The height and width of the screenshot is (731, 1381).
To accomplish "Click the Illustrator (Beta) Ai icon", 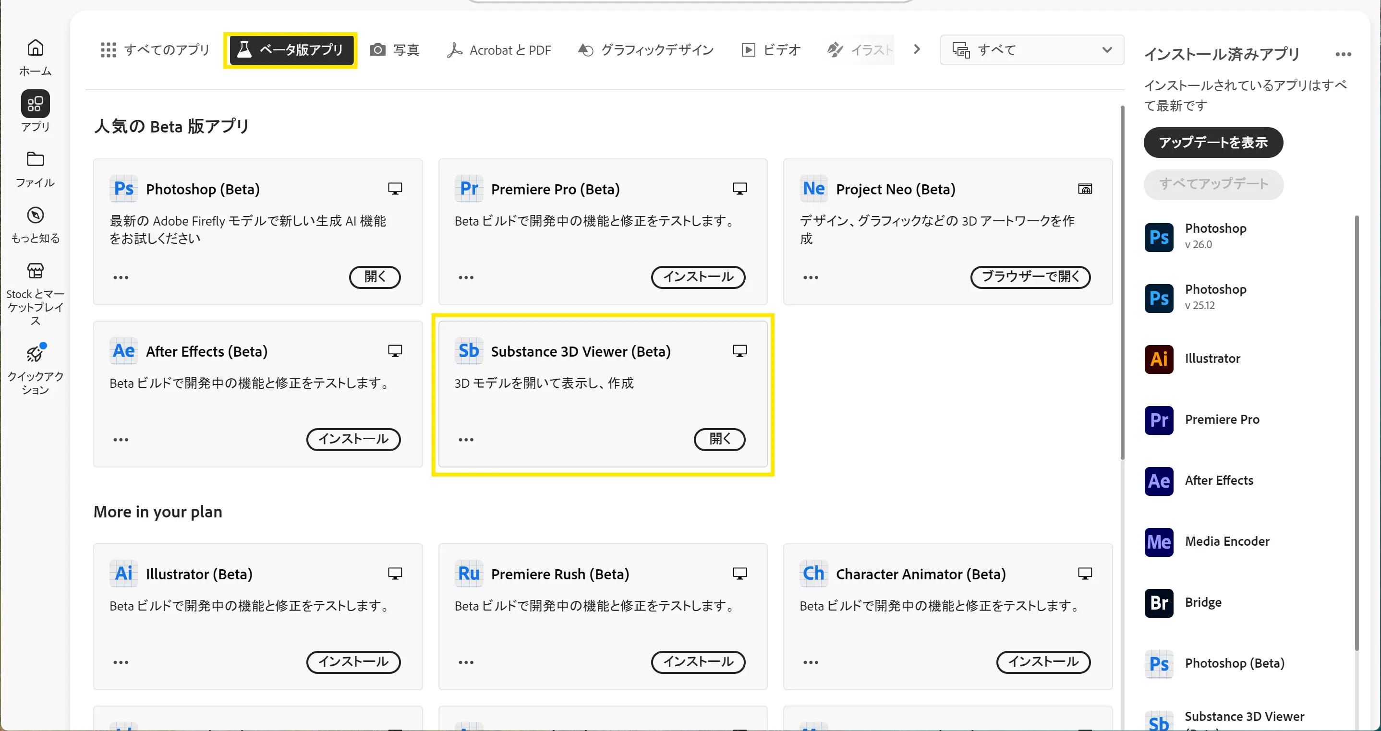I will click(124, 574).
